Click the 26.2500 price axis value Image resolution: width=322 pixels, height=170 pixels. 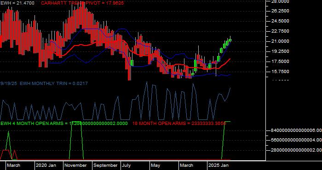pos(281,11)
